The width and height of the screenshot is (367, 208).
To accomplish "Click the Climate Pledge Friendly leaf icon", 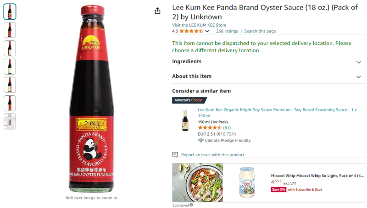I will click(x=200, y=140).
